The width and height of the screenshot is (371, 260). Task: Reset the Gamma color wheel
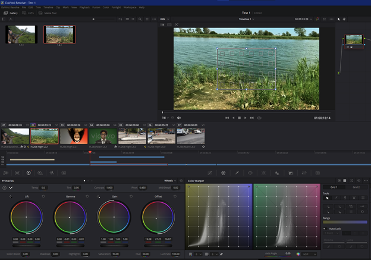[x=86, y=196]
